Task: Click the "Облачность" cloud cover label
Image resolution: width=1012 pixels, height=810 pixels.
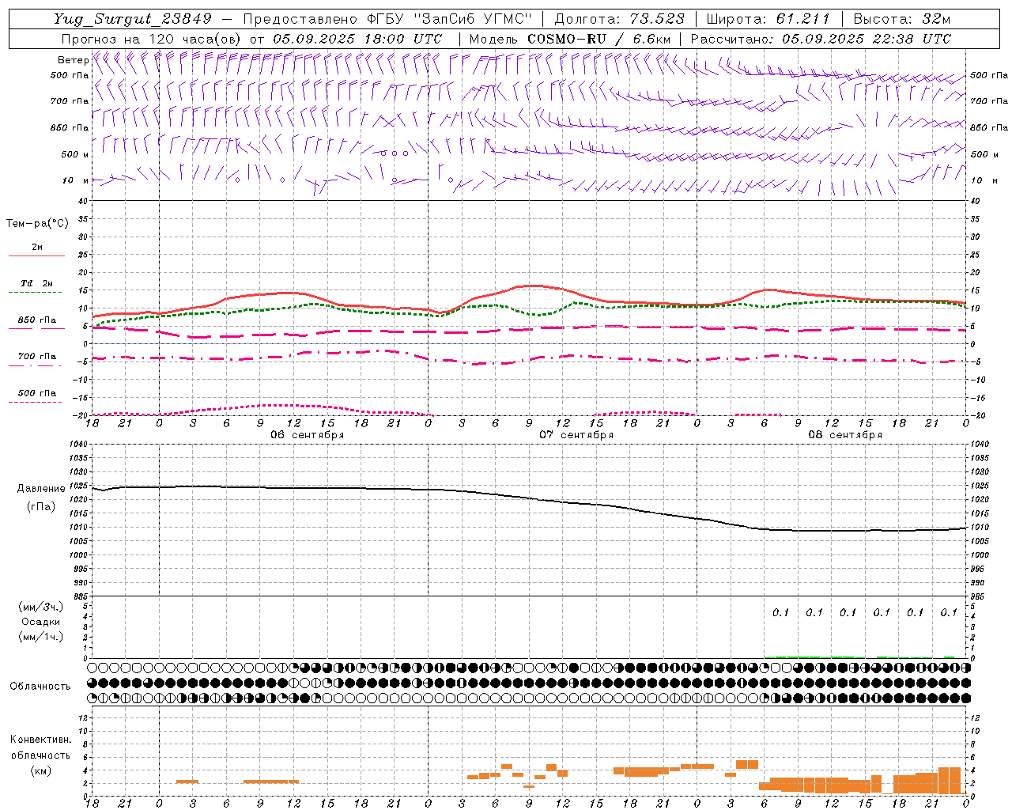Action: click(x=40, y=687)
